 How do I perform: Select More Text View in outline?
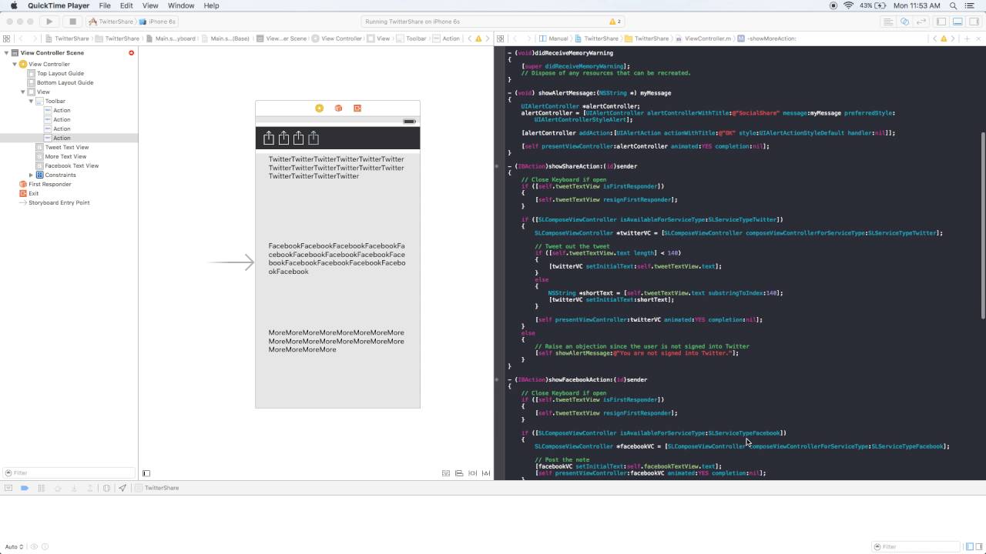click(65, 156)
